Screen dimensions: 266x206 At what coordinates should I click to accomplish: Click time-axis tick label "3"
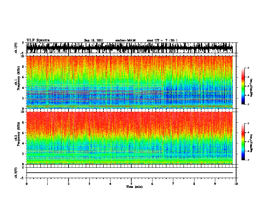tap(89, 184)
